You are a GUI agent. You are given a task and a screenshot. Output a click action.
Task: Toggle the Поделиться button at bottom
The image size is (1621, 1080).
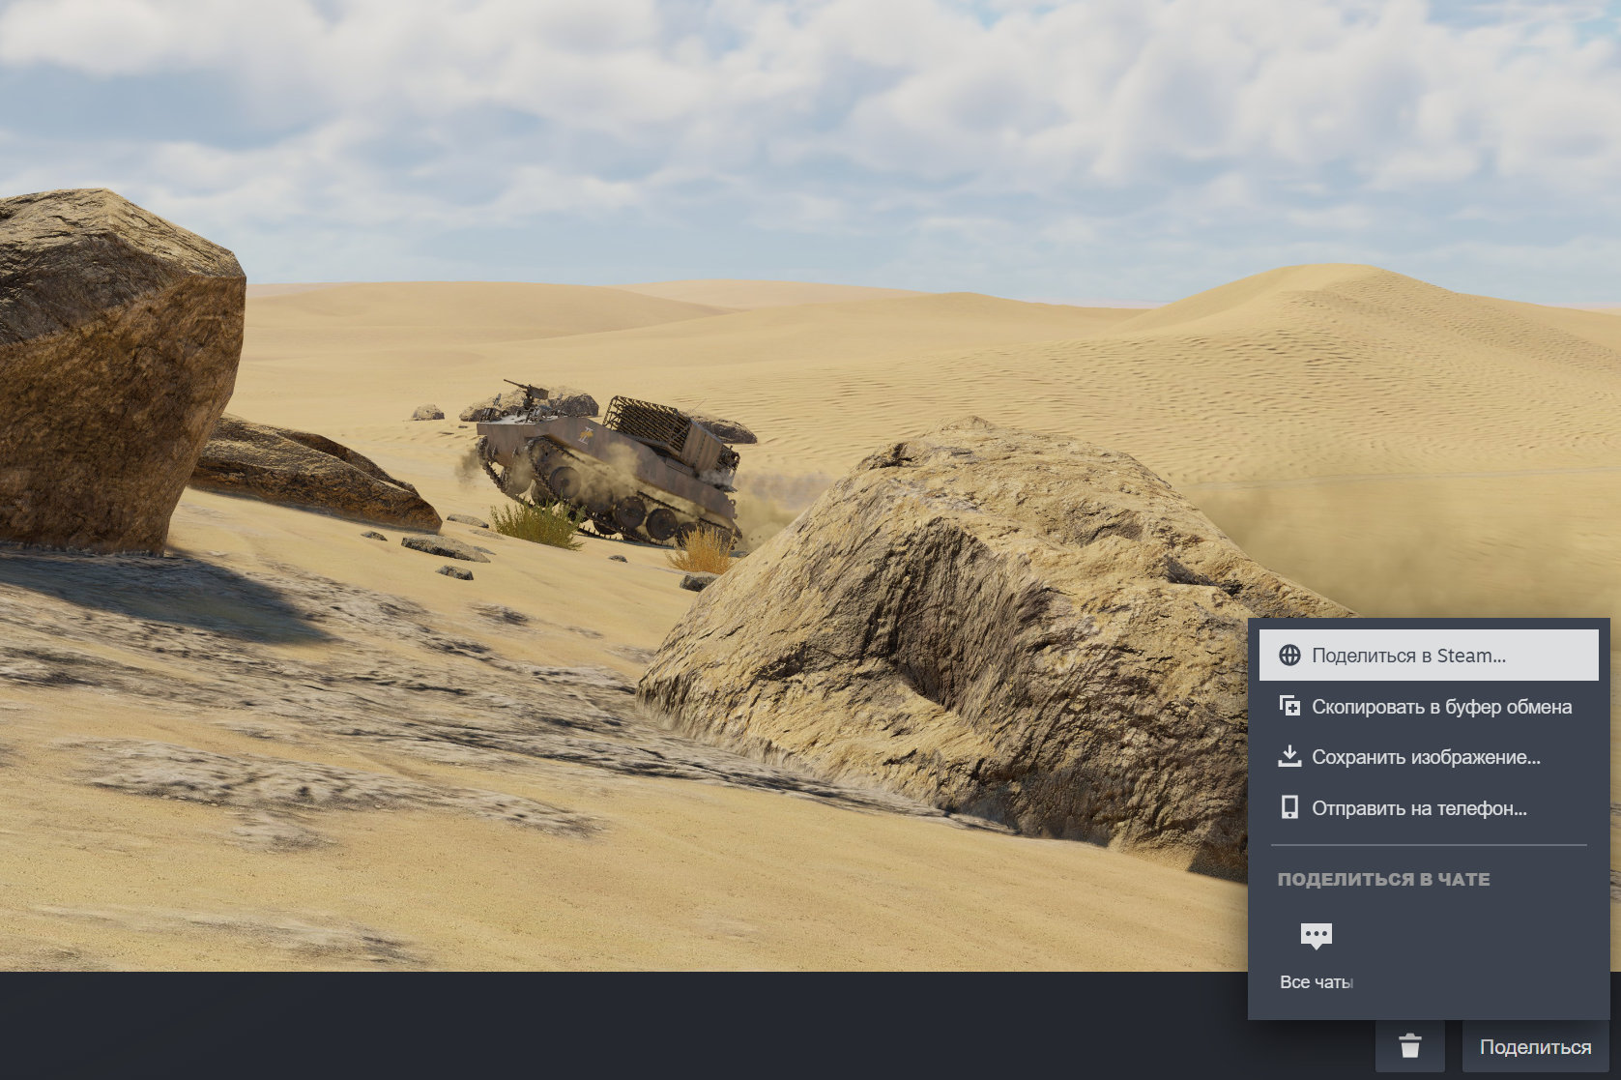click(x=1535, y=1046)
